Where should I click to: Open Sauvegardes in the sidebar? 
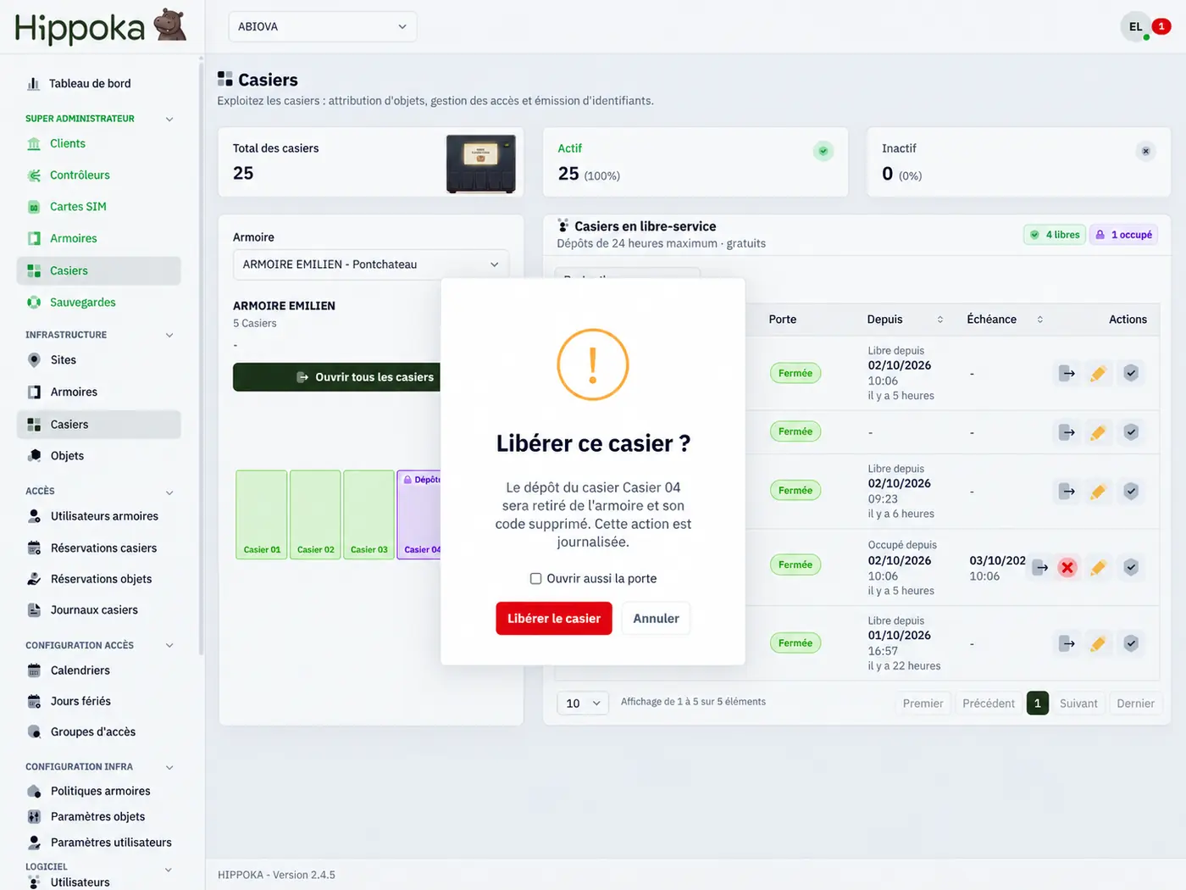click(82, 302)
